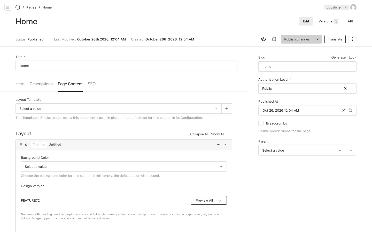Click the Preview All button

209,200
